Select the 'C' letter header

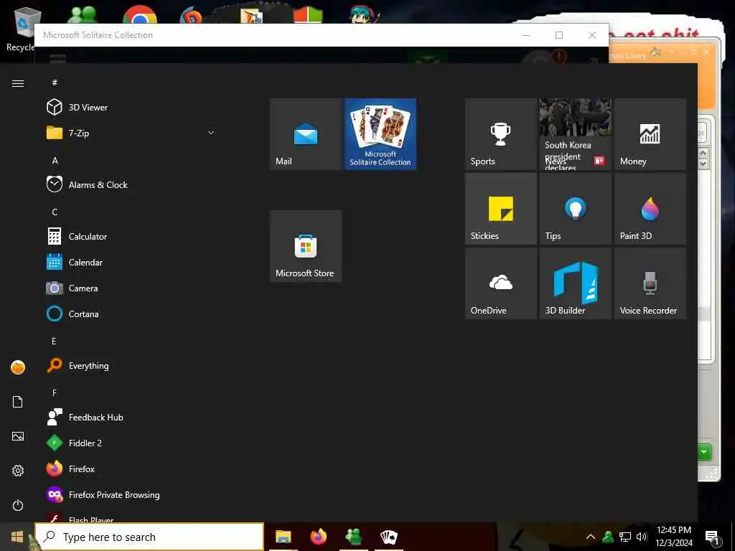click(55, 212)
